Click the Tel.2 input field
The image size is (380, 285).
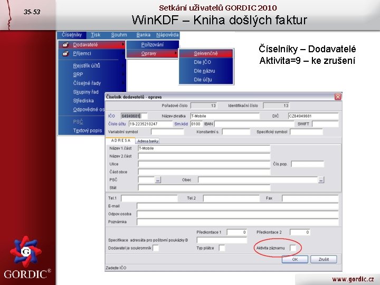[231, 198]
